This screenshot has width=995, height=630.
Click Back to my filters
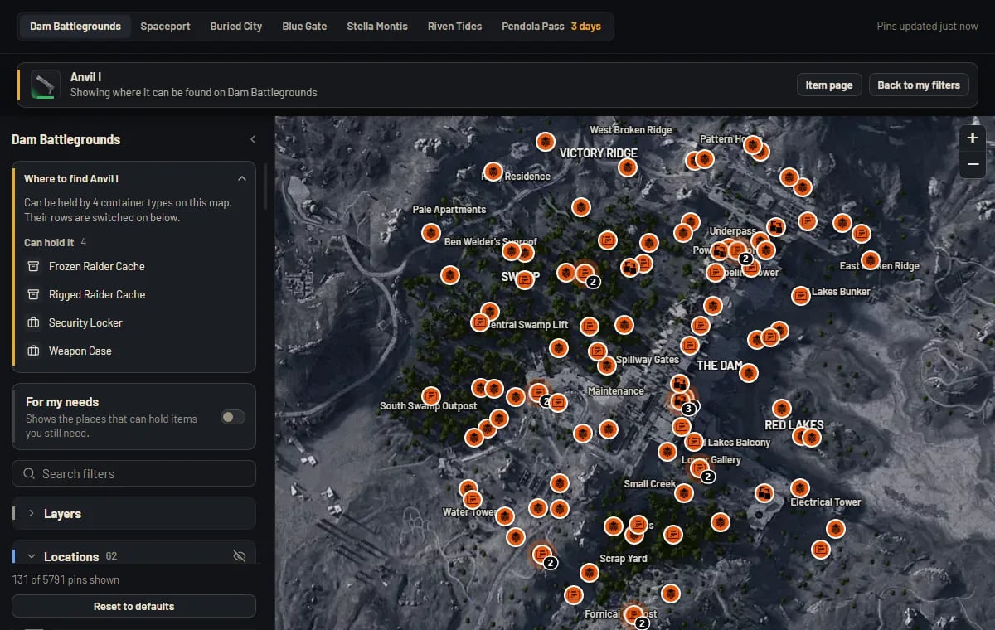(x=919, y=85)
